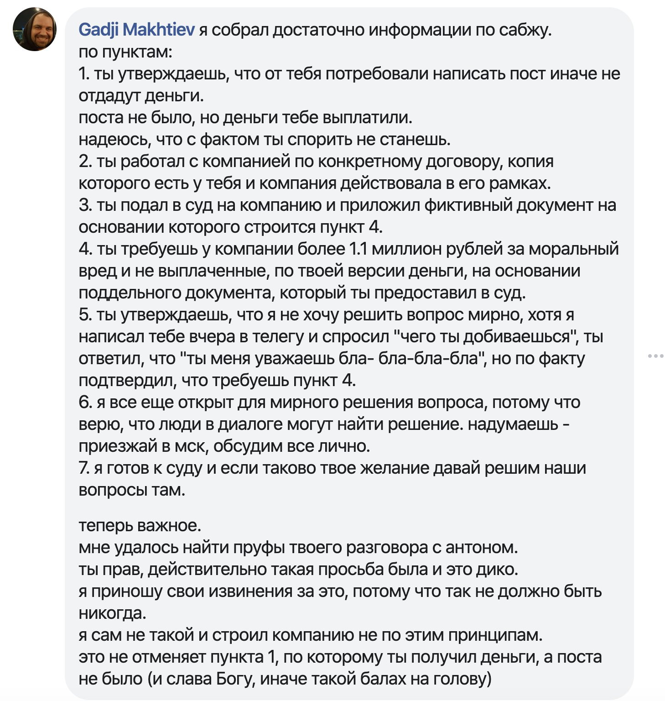Click point 6 line 'открыт для мирного решения'

coord(329,402)
